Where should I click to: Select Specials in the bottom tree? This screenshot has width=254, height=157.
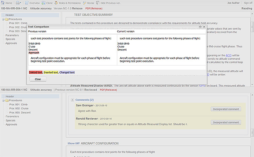click(10, 120)
